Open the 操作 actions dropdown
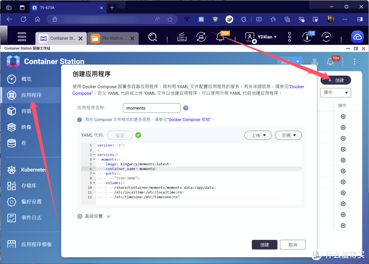This screenshot has width=369, height=264. [x=336, y=93]
